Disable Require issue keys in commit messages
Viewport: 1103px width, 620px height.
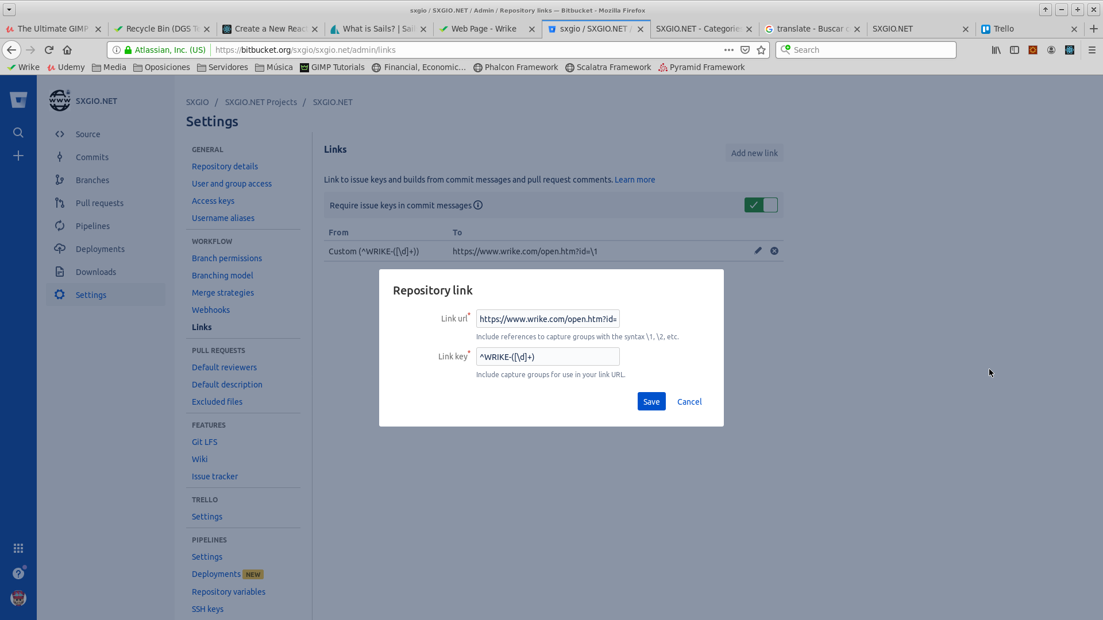(x=761, y=205)
